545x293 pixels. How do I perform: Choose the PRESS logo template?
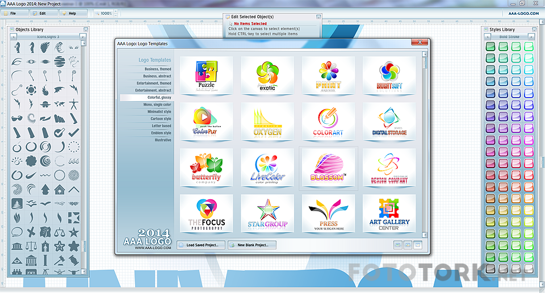pyautogui.click(x=328, y=214)
